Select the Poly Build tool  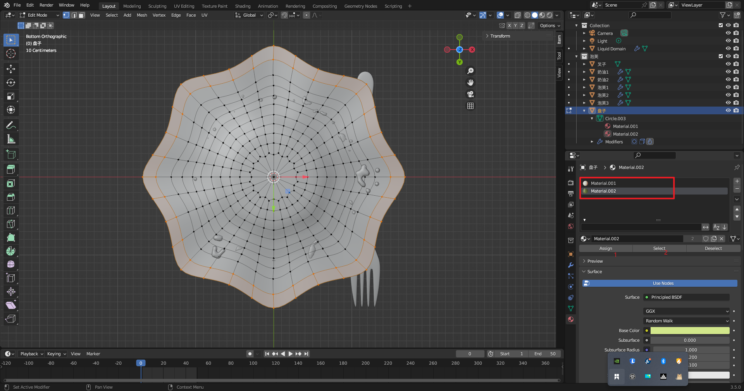[x=11, y=238]
